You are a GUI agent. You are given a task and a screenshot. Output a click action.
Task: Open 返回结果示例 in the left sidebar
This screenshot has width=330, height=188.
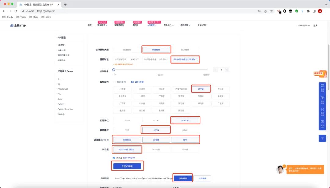[64, 55]
